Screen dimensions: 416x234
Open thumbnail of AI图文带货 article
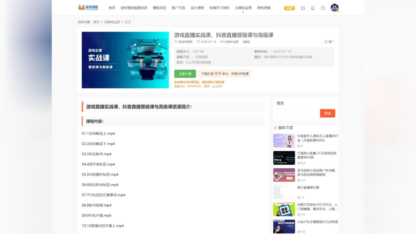click(284, 209)
